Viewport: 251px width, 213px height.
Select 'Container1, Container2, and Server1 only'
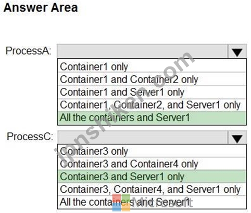152,105
